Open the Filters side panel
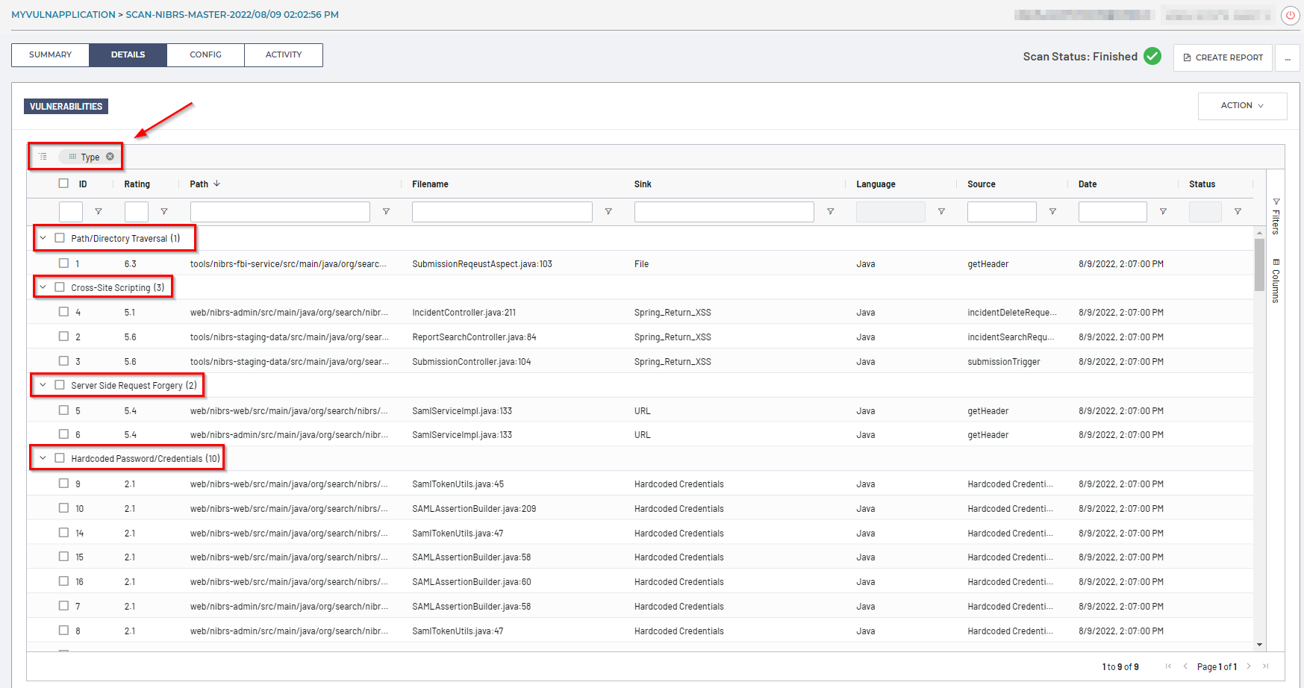1304x688 pixels. tap(1276, 216)
